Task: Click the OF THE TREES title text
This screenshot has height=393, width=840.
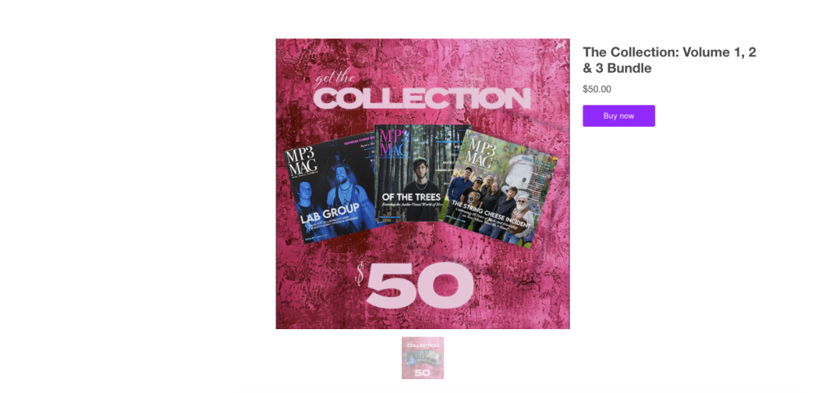Action: pos(412,196)
